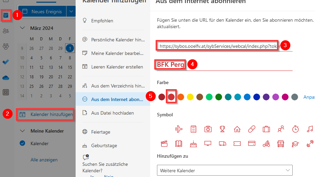Select the airplane symbol
Image resolution: width=315 pixels, height=177 pixels.
[179, 129]
